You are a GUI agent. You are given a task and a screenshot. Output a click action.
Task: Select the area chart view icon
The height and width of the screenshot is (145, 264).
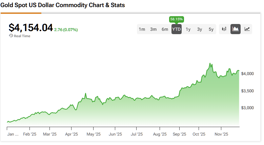point(236,29)
